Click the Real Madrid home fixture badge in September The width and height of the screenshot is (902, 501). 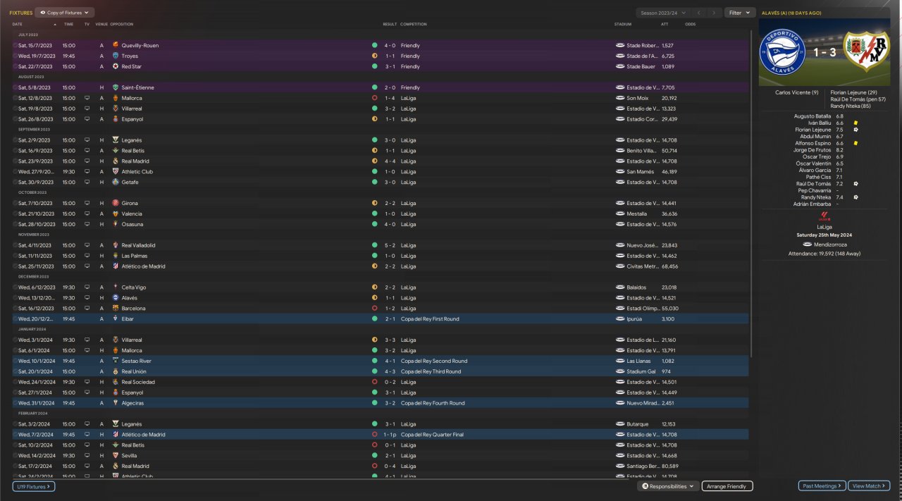point(116,161)
